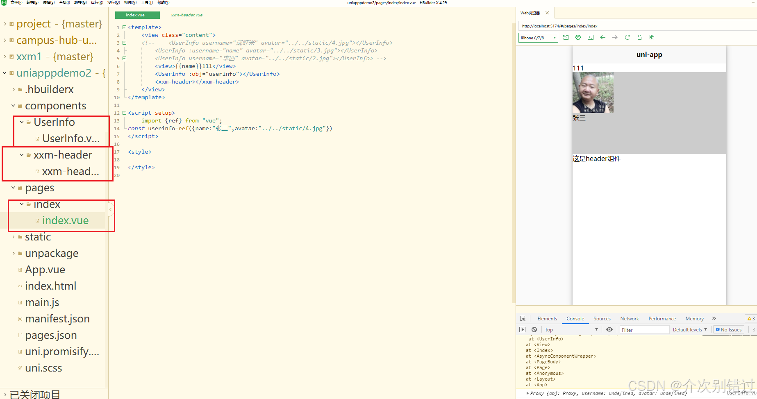The height and width of the screenshot is (399, 757).
Task: Open the 文件(F) menu
Action: (16, 2)
